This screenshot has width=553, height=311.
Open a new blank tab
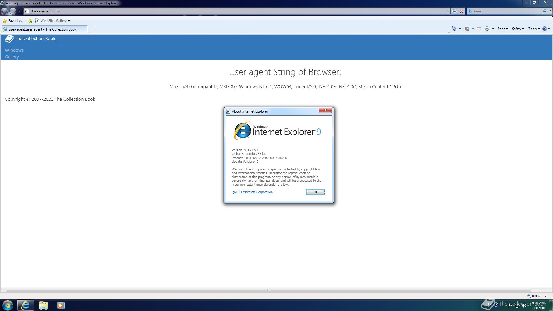coord(92,29)
